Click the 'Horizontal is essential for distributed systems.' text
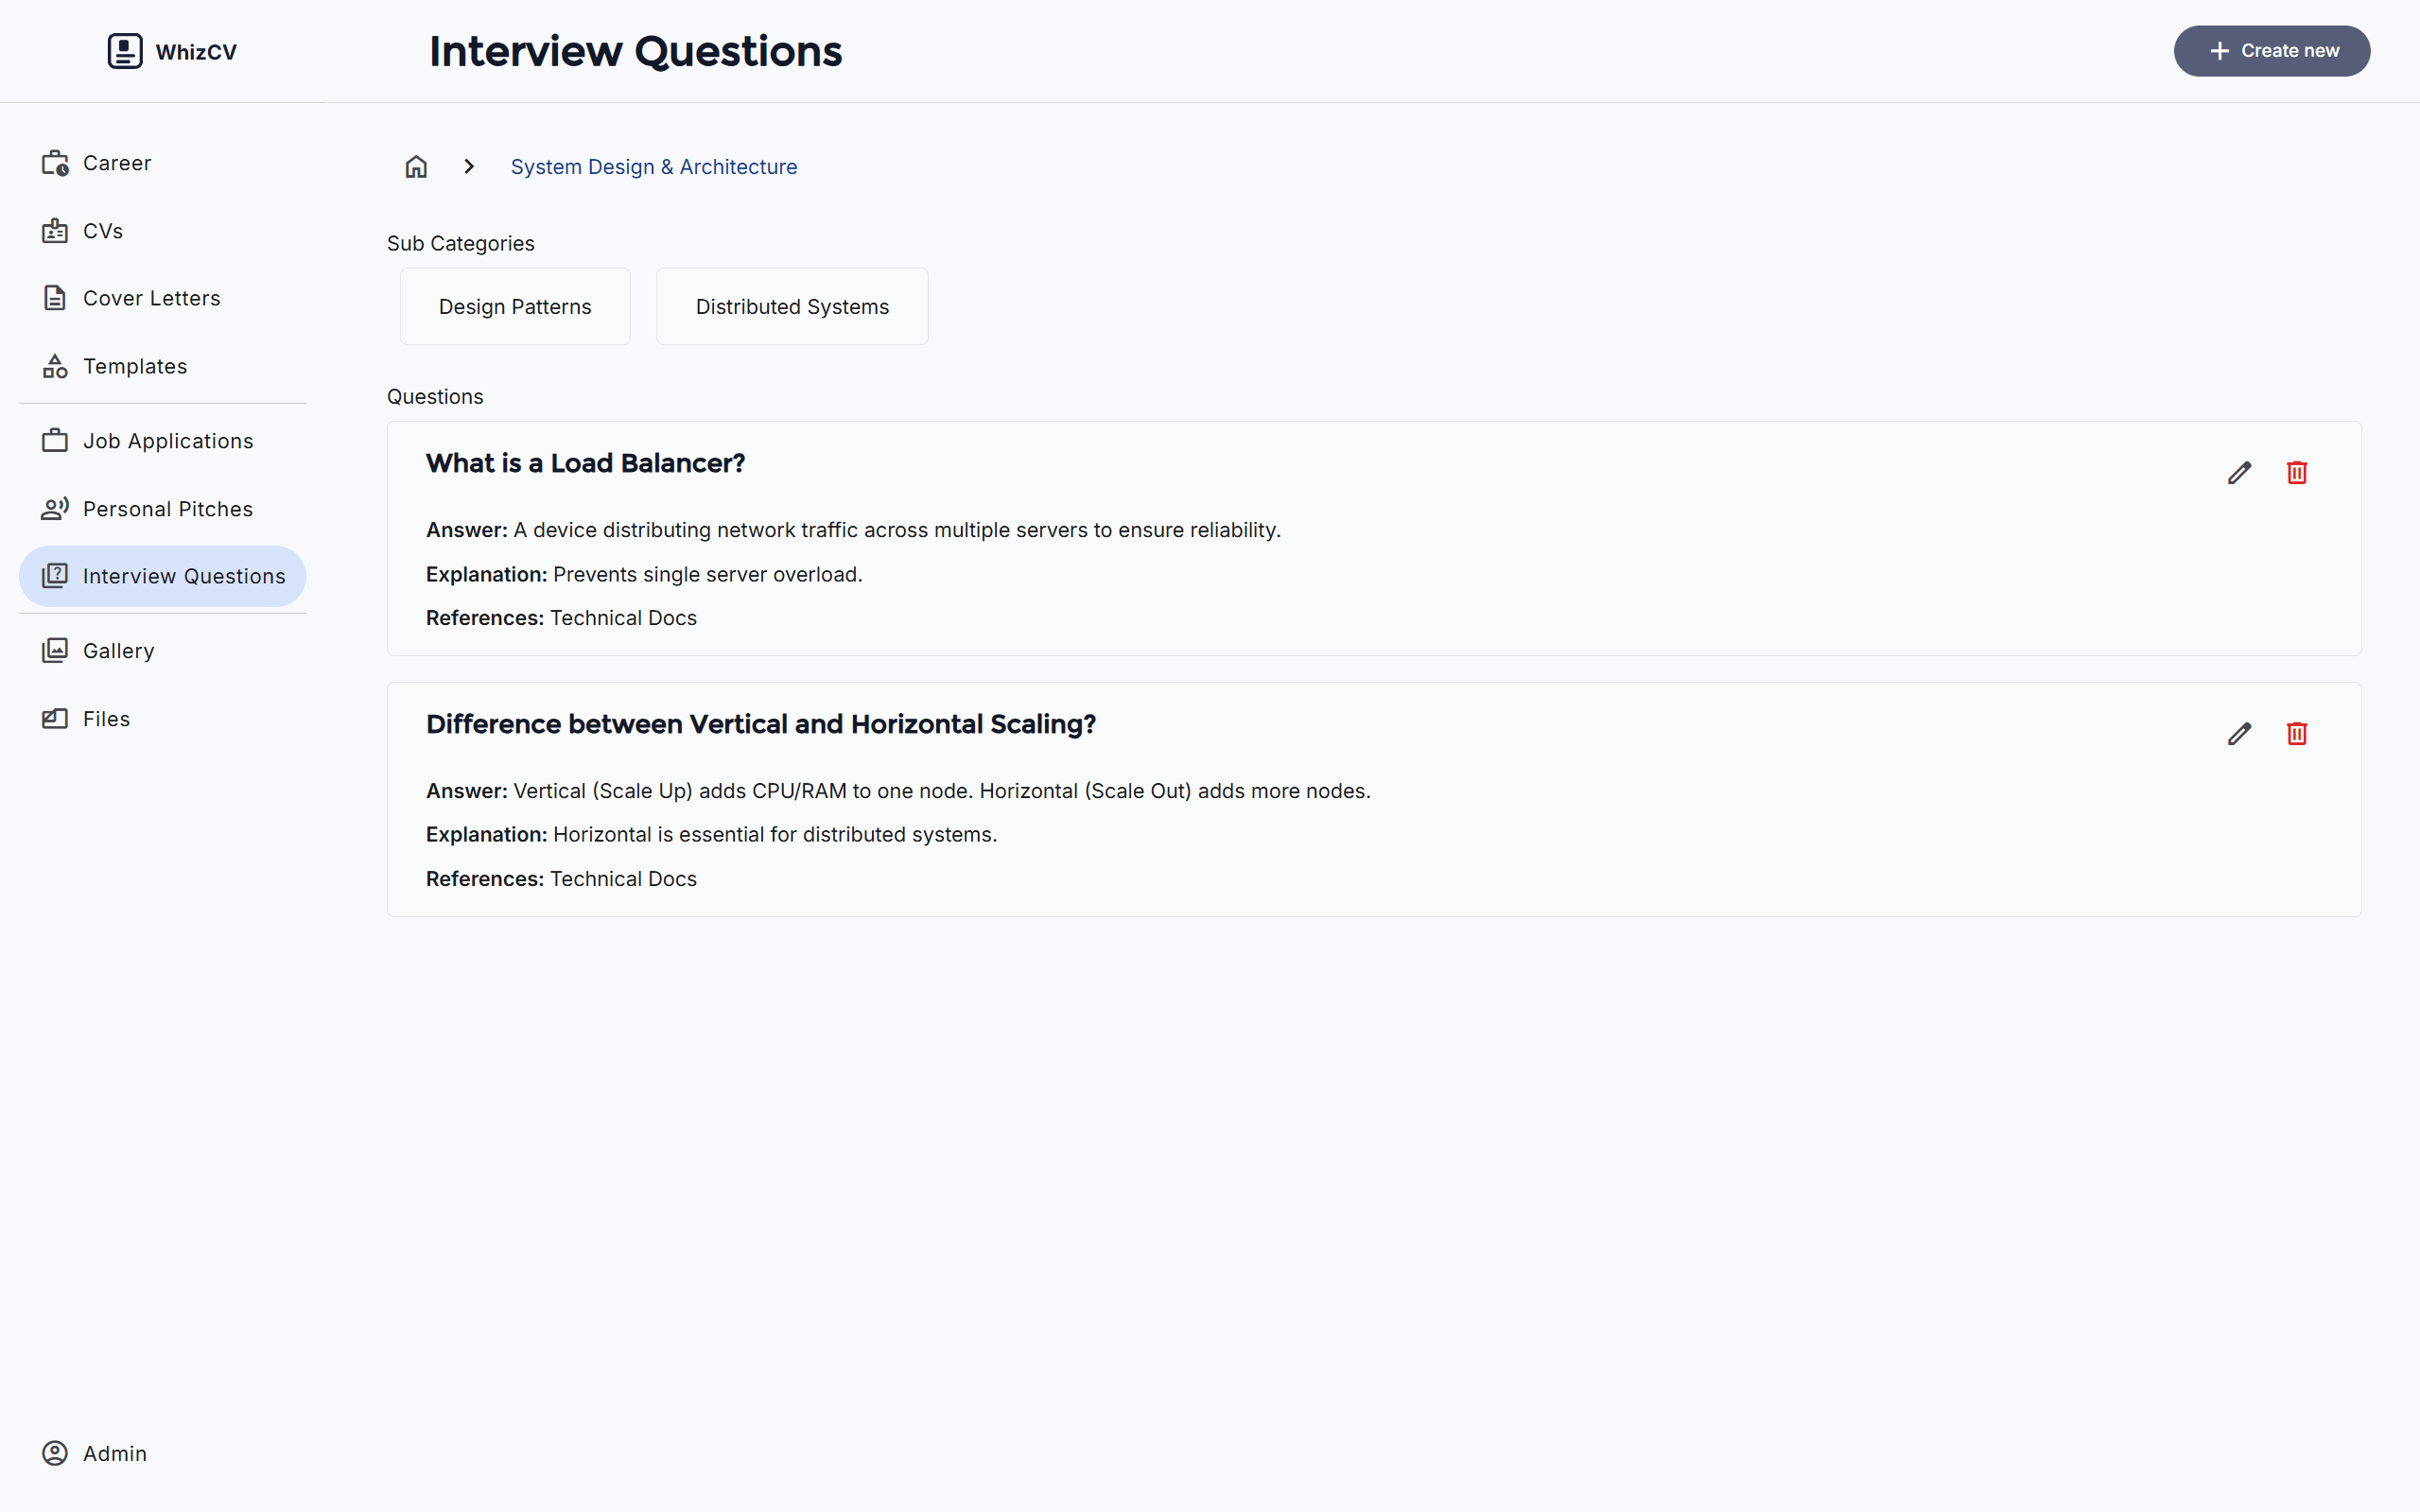Screen dimensions: 2420x1512 775,834
